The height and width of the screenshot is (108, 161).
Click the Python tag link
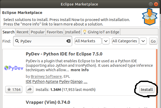coord(39,81)
